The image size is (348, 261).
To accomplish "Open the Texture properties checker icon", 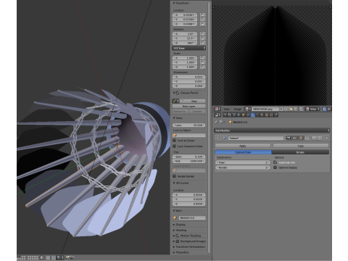I will (266, 115).
